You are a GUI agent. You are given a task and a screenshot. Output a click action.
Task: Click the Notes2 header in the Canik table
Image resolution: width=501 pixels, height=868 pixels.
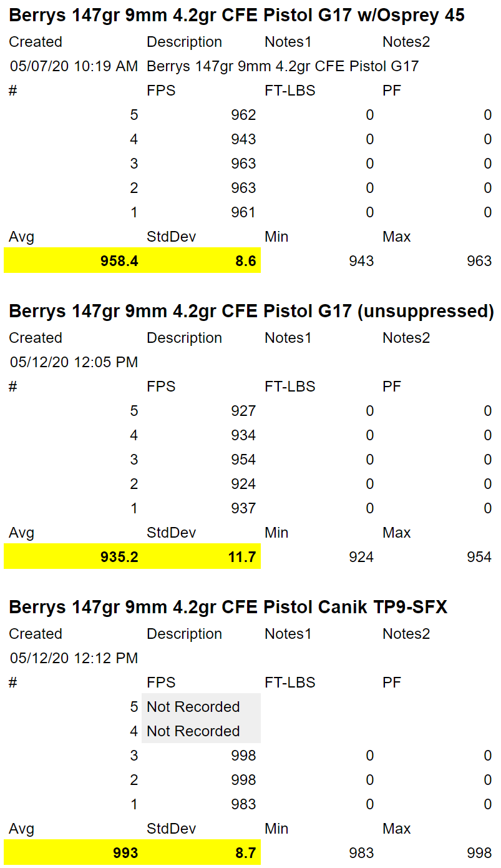coord(406,634)
